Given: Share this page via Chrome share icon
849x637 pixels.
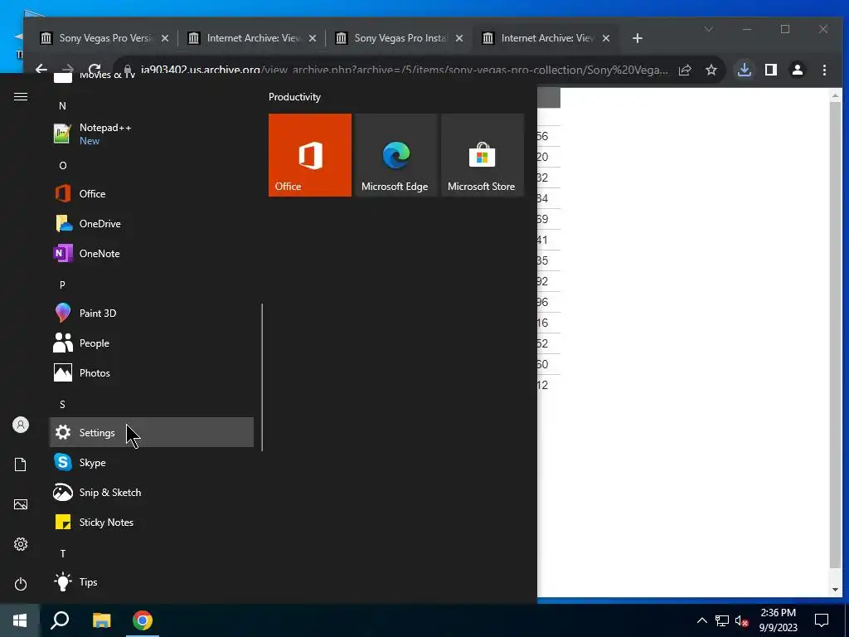Looking at the screenshot, I should coord(685,70).
